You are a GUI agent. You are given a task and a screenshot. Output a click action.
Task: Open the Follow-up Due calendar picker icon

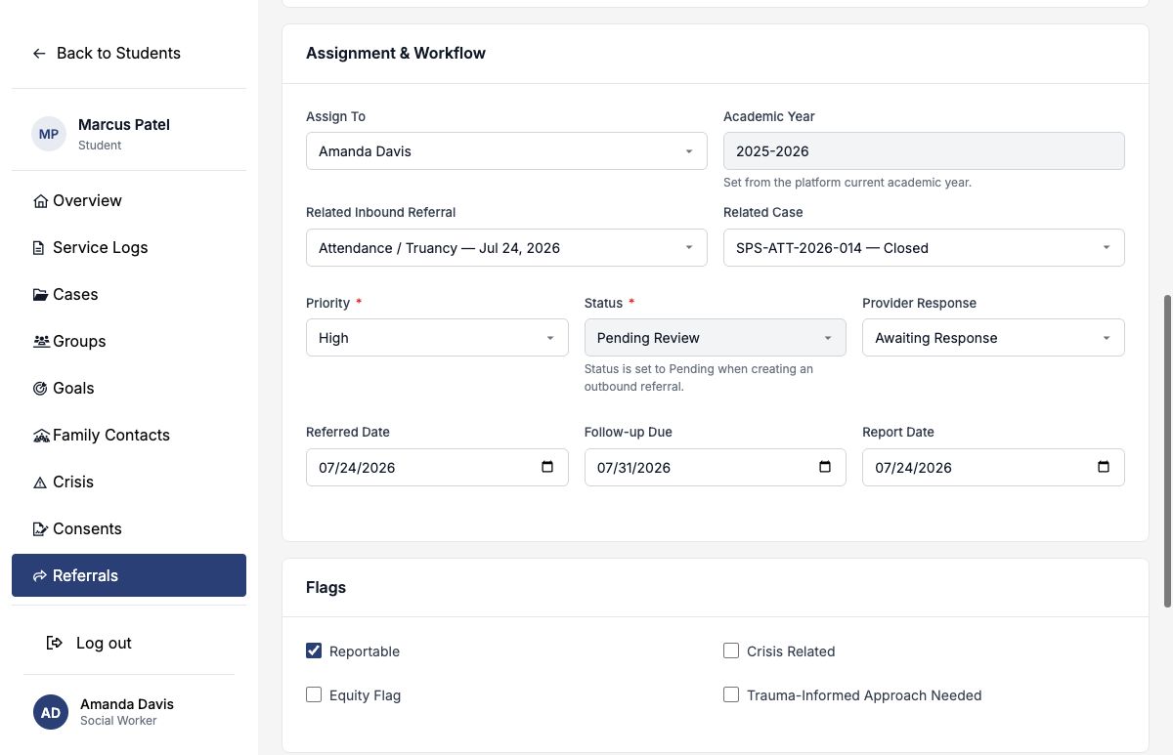(825, 467)
